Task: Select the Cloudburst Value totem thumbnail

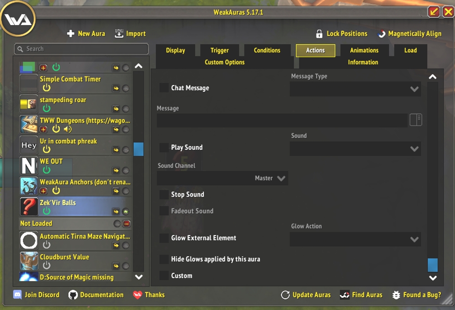Action: coord(28,261)
